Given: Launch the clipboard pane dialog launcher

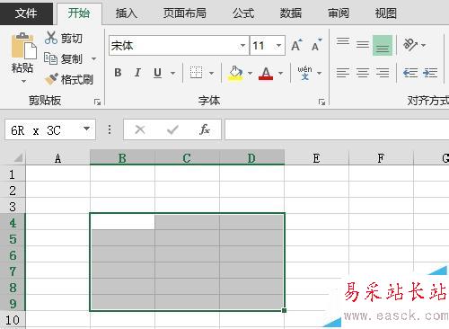Looking at the screenshot, I should [x=97, y=102].
